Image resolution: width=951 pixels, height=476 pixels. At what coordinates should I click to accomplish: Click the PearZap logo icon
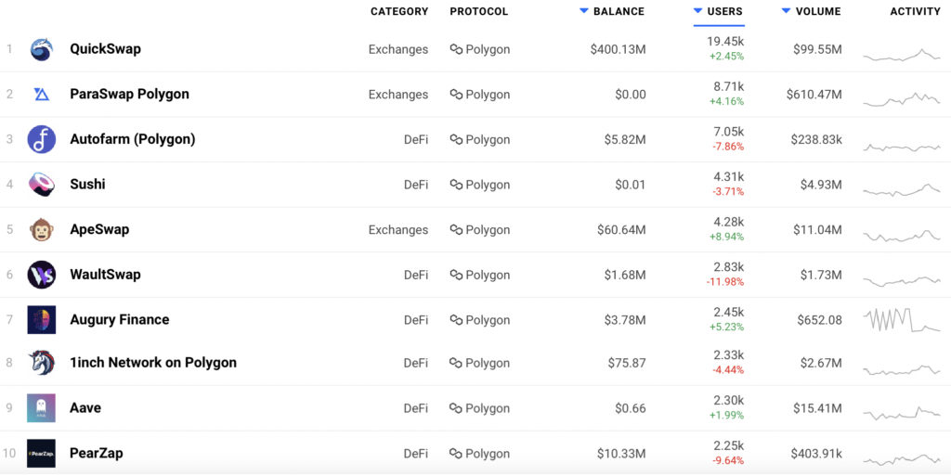point(41,453)
